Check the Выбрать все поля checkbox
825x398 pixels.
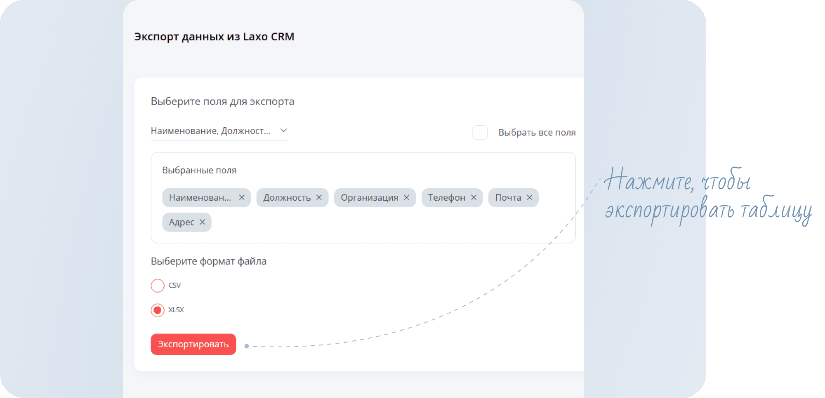click(x=480, y=133)
